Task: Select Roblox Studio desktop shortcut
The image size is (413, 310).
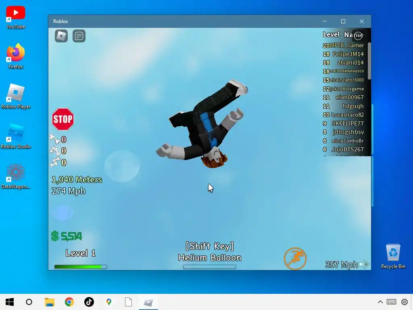Action: point(16,136)
